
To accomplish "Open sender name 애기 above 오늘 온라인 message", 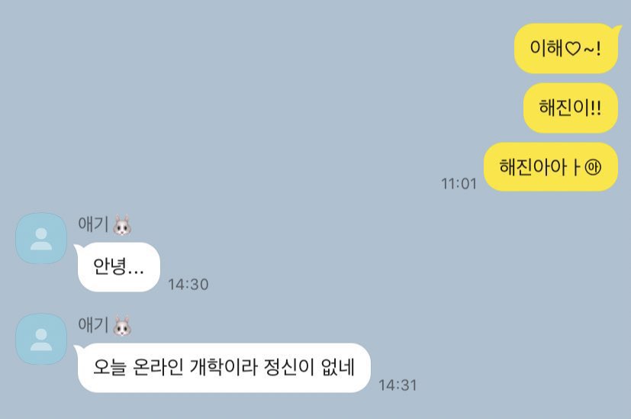I will tap(93, 324).
